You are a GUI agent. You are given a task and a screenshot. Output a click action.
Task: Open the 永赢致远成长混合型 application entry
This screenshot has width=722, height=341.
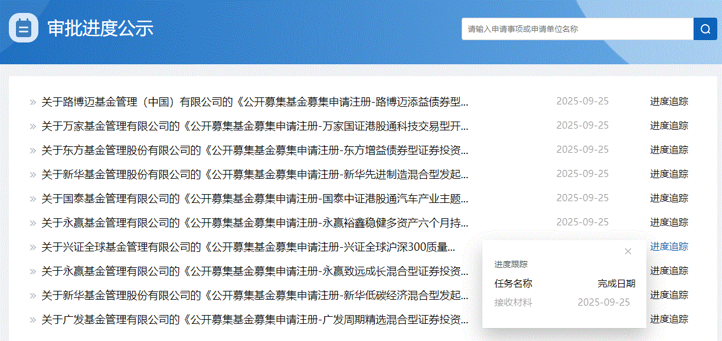[254, 271]
